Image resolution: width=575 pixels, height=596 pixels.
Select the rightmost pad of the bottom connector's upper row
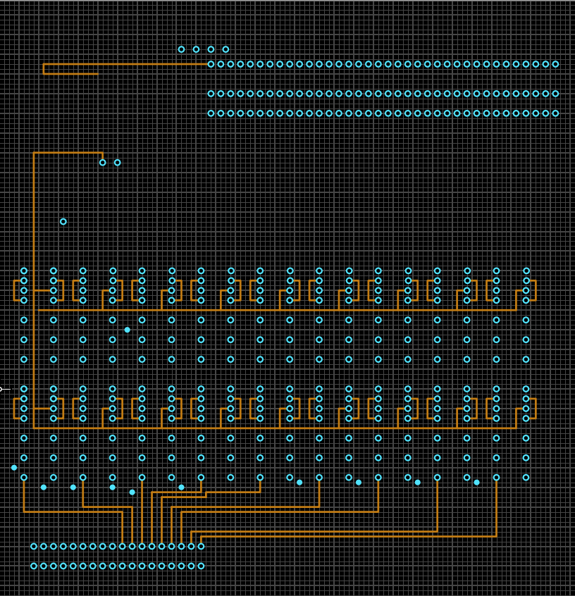[x=201, y=546]
